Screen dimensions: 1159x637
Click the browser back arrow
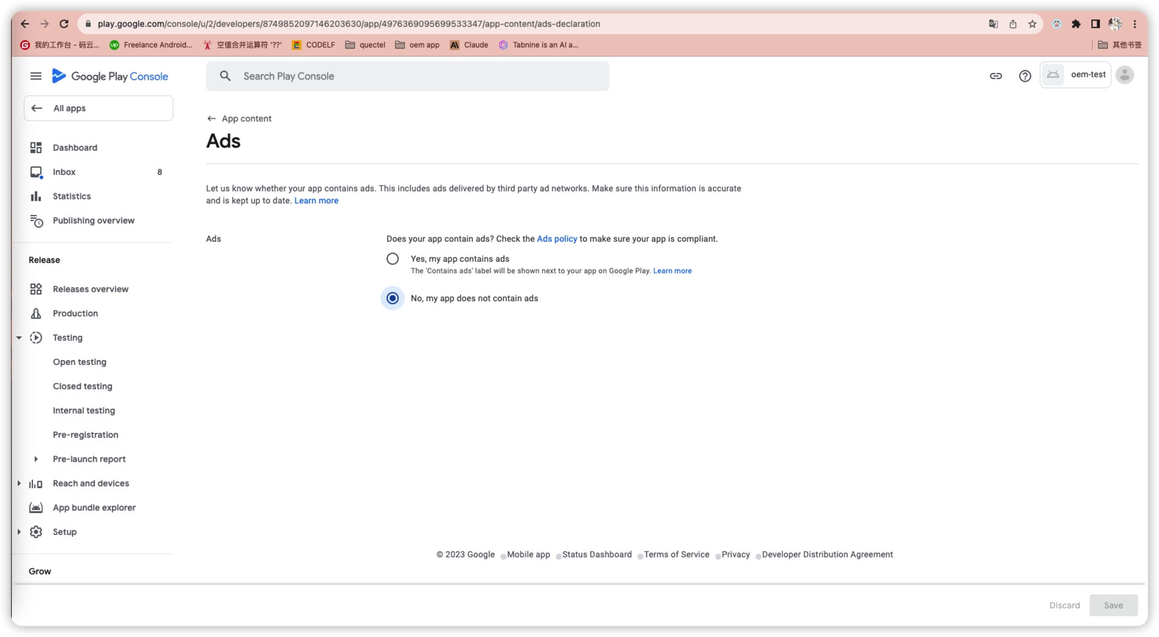coord(25,24)
